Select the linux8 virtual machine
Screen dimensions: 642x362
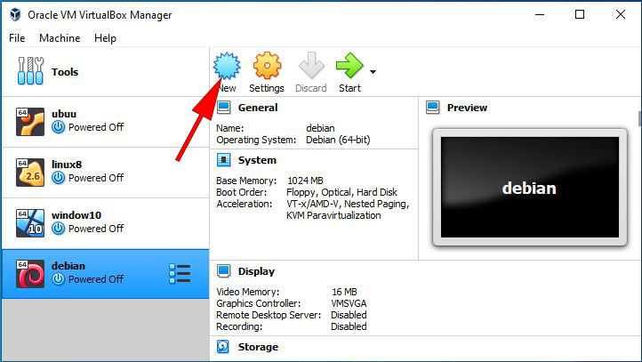pyautogui.click(x=105, y=173)
